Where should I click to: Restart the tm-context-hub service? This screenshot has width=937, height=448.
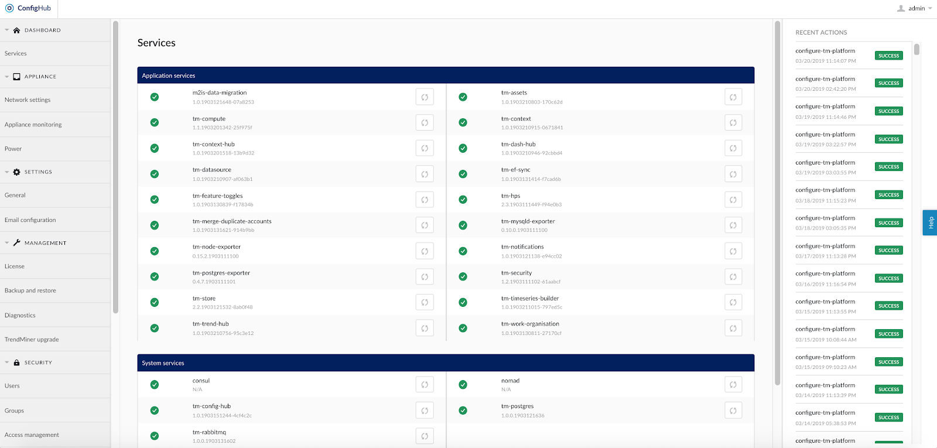[425, 148]
